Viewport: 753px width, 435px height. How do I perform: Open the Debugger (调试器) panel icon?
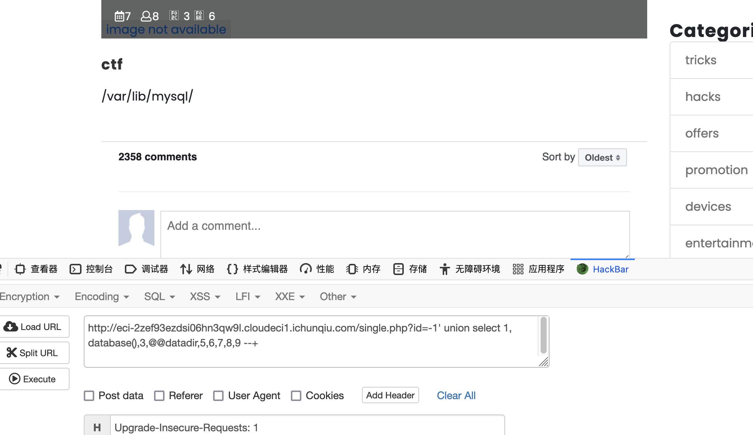coord(130,269)
